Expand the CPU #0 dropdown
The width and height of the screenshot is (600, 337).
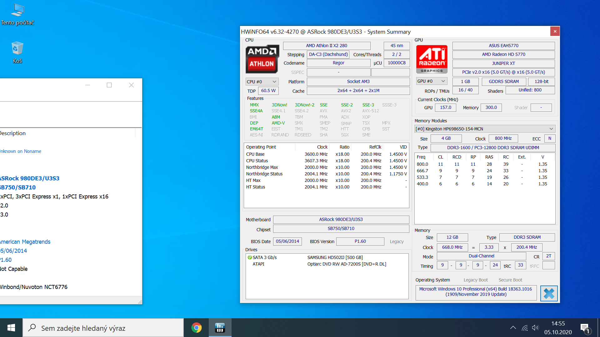click(x=262, y=82)
